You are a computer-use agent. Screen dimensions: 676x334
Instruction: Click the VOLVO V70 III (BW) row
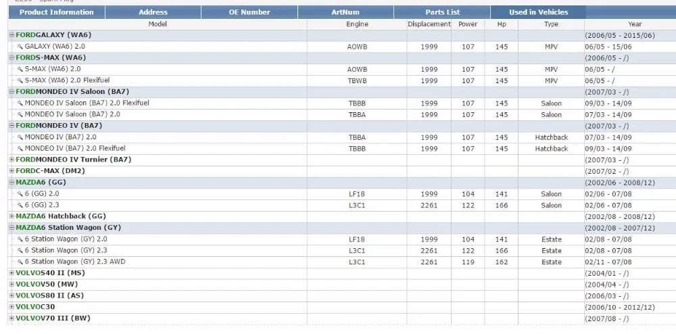tap(342, 318)
